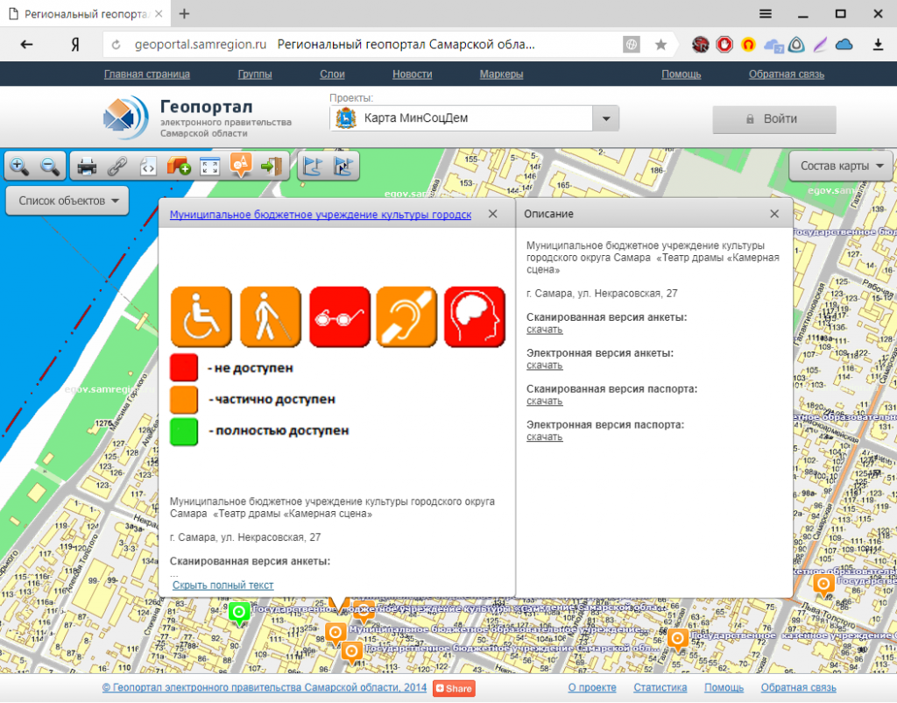Viewport: 897px width, 703px height.
Task: Download 'Электронная версия анкеты' via скачать
Action: tap(545, 366)
